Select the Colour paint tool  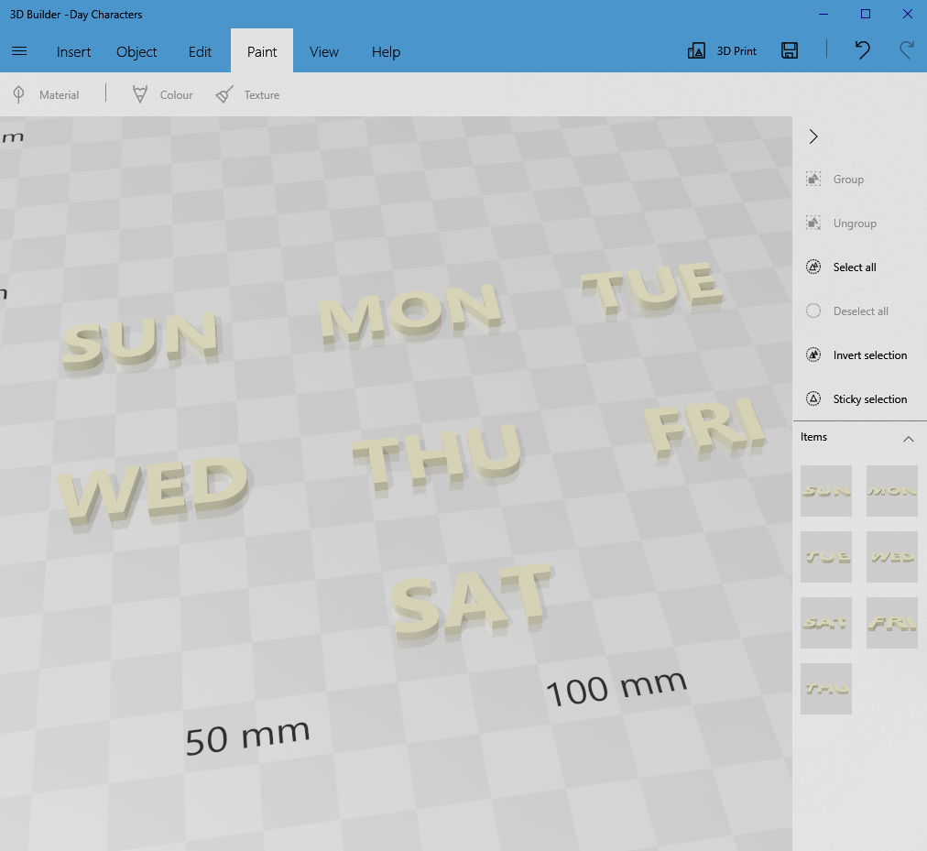(161, 94)
